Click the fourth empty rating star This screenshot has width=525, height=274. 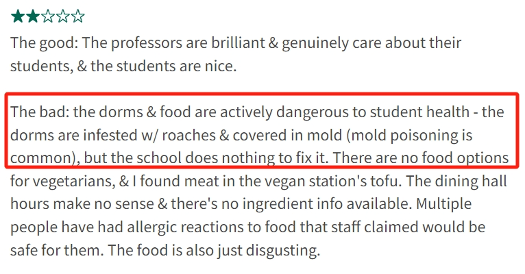click(63, 15)
